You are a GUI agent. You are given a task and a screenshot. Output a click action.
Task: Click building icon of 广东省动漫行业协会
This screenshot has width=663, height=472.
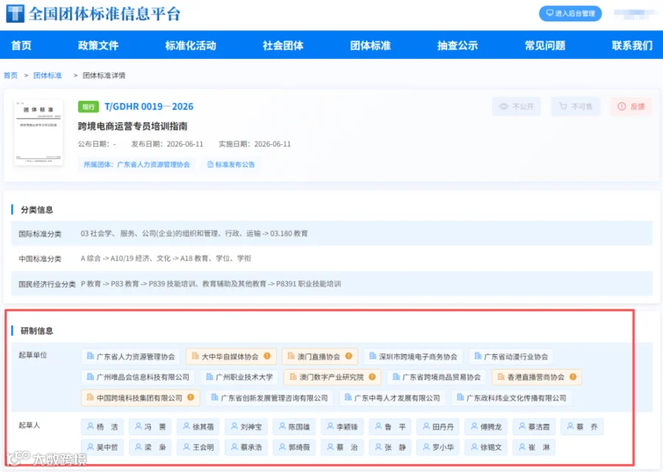pos(478,356)
